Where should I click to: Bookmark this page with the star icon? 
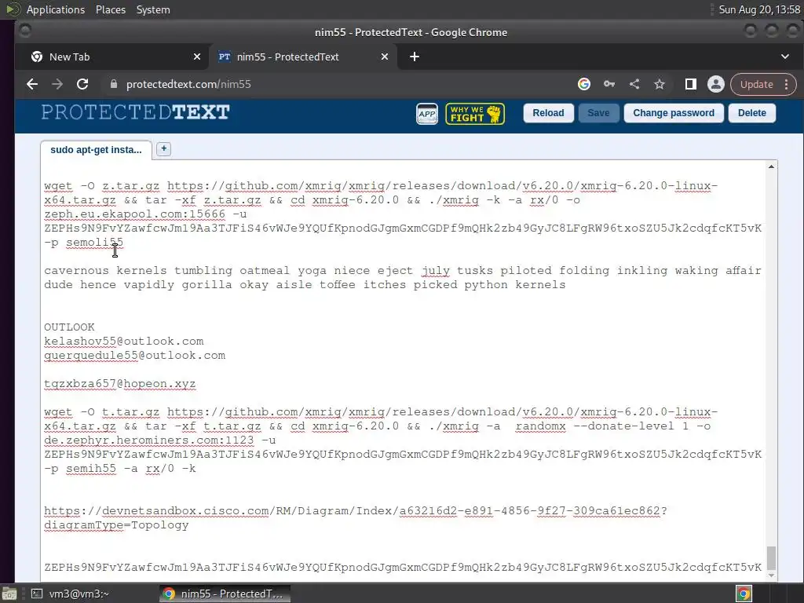[x=660, y=84]
